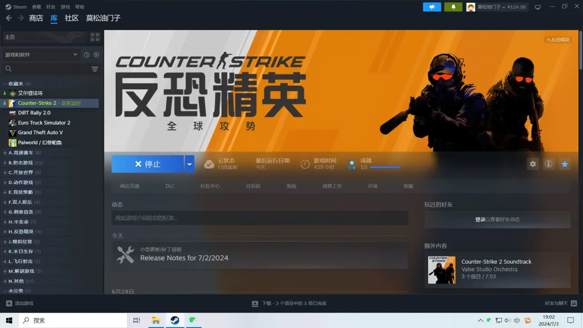Open the 游戏和软件 filter dropdown
The width and height of the screenshot is (583, 328).
click(x=41, y=55)
